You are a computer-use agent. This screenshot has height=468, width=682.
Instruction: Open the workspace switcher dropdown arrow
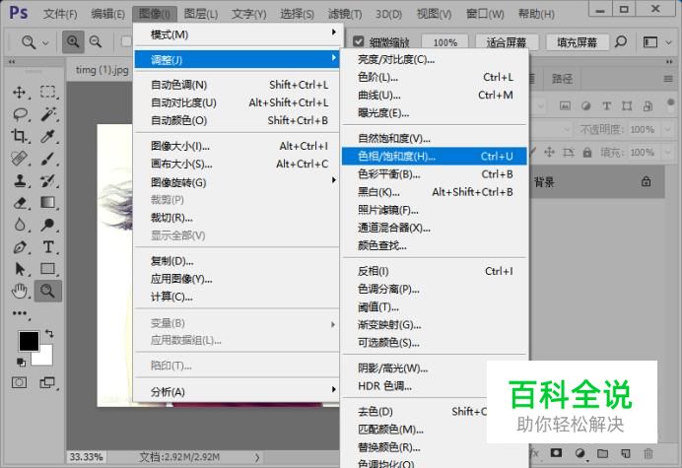[669, 42]
